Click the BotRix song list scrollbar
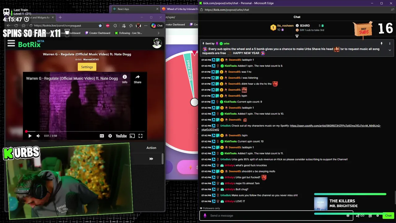The image size is (396, 223). coord(163,159)
